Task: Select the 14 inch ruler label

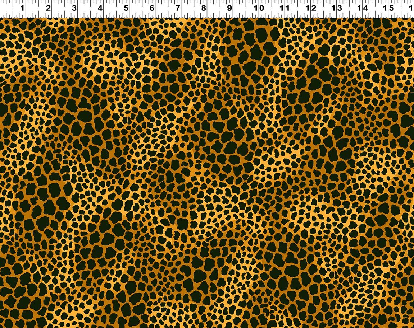Action: pos(362,8)
